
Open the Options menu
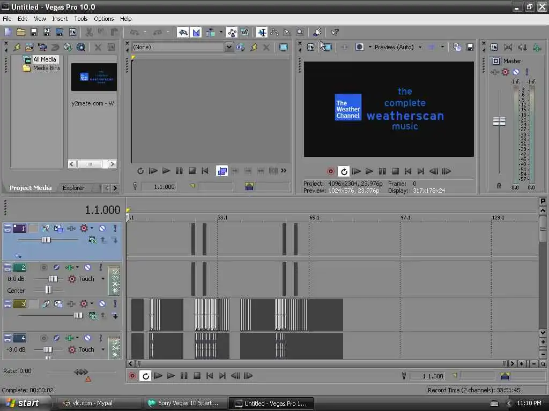[103, 19]
